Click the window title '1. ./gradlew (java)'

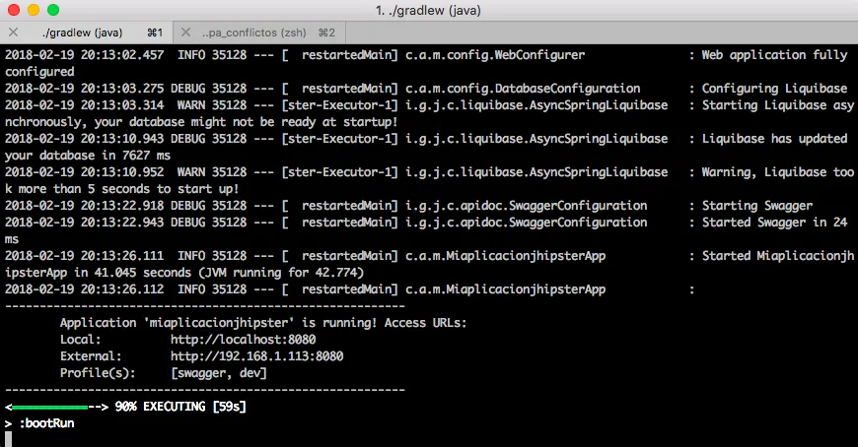coord(428,11)
